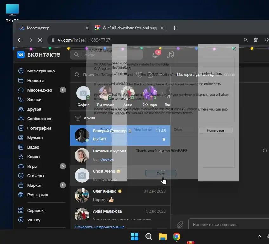The height and width of the screenshot is (244, 269).
Task: Open Windows Start menu
Action: (135, 236)
